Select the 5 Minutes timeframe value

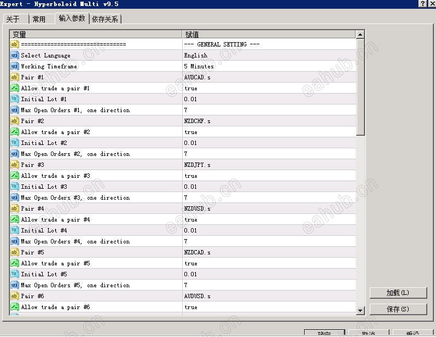click(x=269, y=66)
